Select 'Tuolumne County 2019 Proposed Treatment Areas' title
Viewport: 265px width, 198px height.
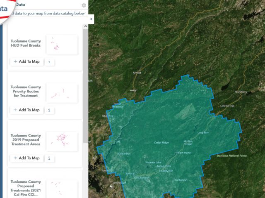(26, 140)
